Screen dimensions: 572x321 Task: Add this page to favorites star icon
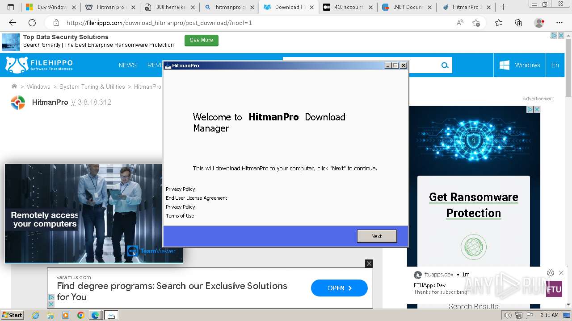point(476,23)
